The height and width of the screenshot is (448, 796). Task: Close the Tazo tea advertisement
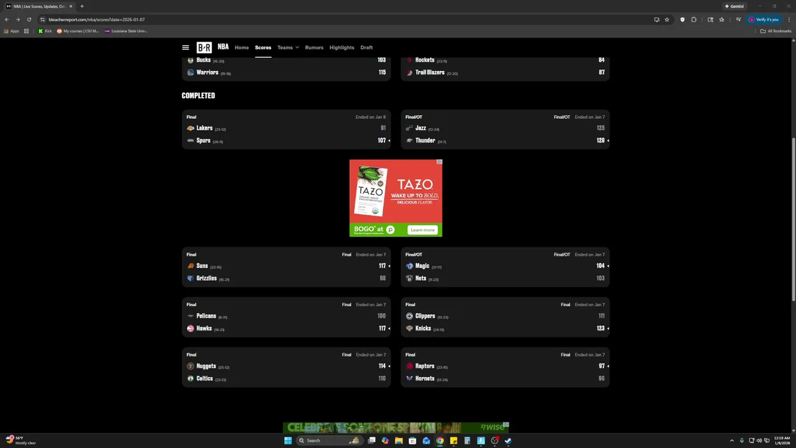tap(439, 162)
